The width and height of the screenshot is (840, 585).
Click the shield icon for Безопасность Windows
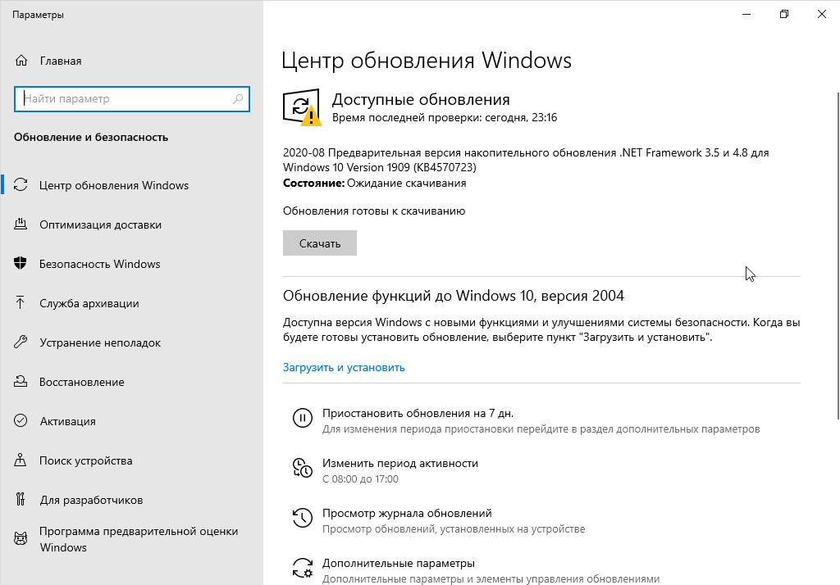(x=21, y=264)
